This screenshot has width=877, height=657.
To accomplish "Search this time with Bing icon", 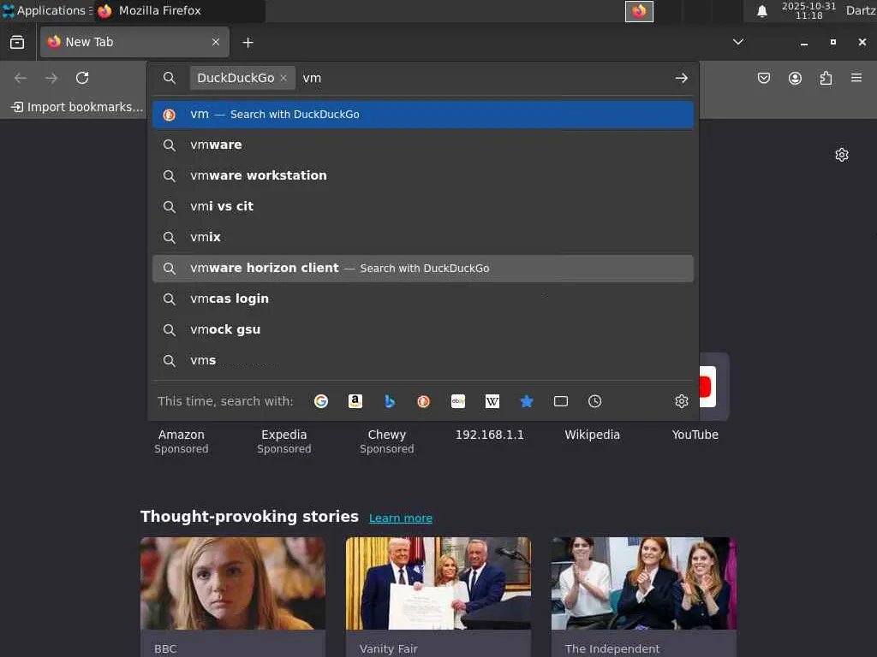I will [390, 401].
